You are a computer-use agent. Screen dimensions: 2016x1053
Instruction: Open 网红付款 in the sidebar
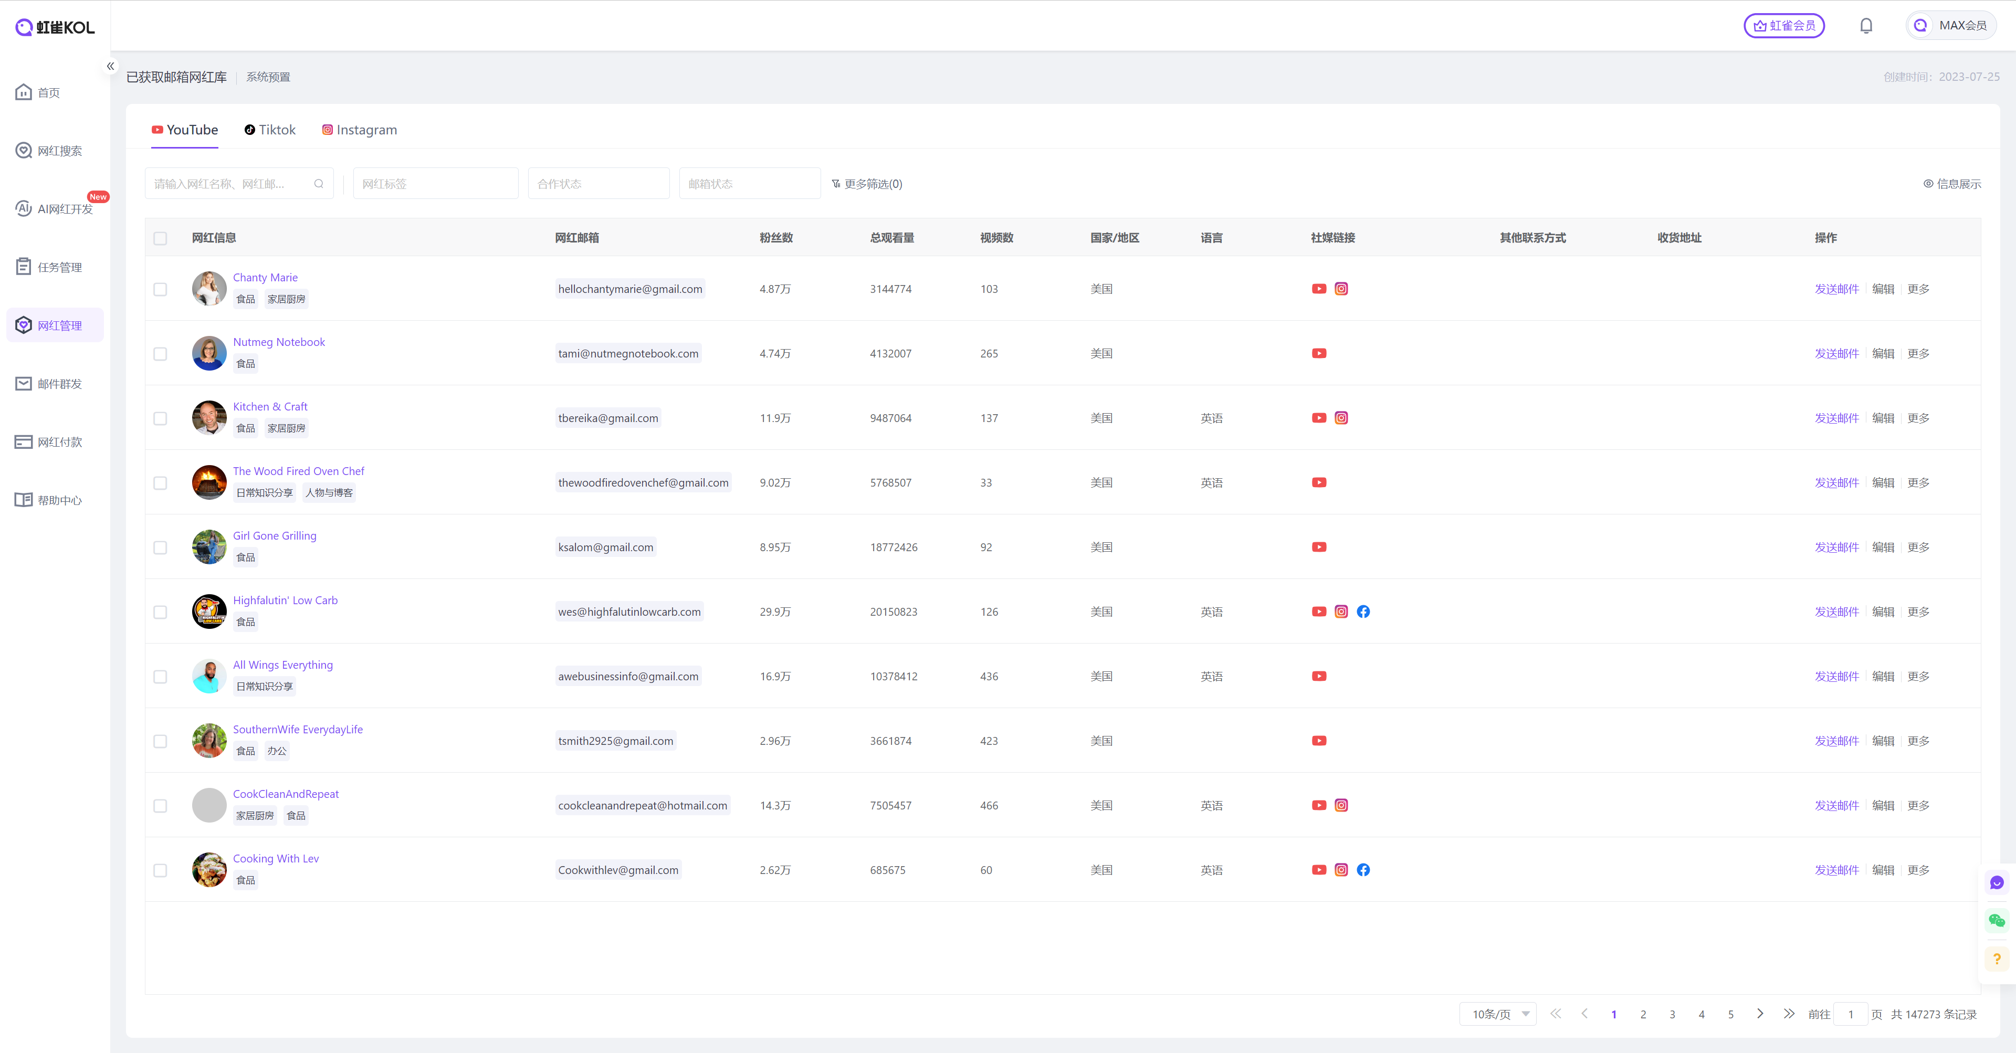click(55, 442)
